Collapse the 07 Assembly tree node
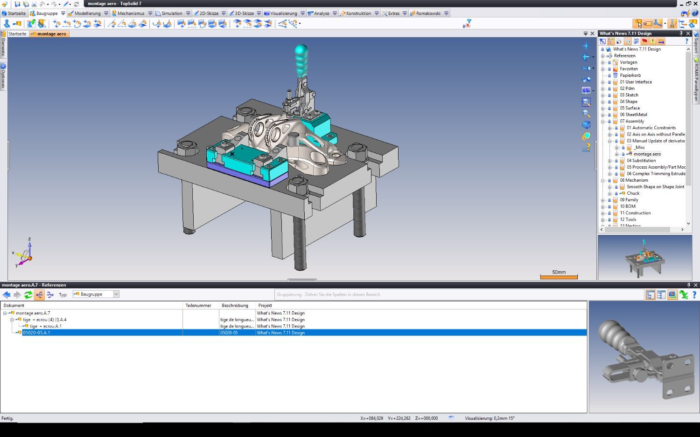This screenshot has height=437, width=700. (603, 121)
